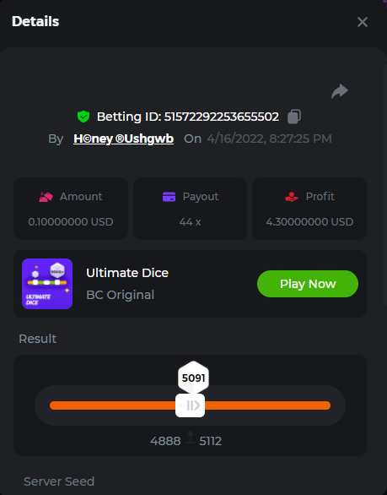Click the pink Amount icon
This screenshot has width=387, height=495.
46,197
